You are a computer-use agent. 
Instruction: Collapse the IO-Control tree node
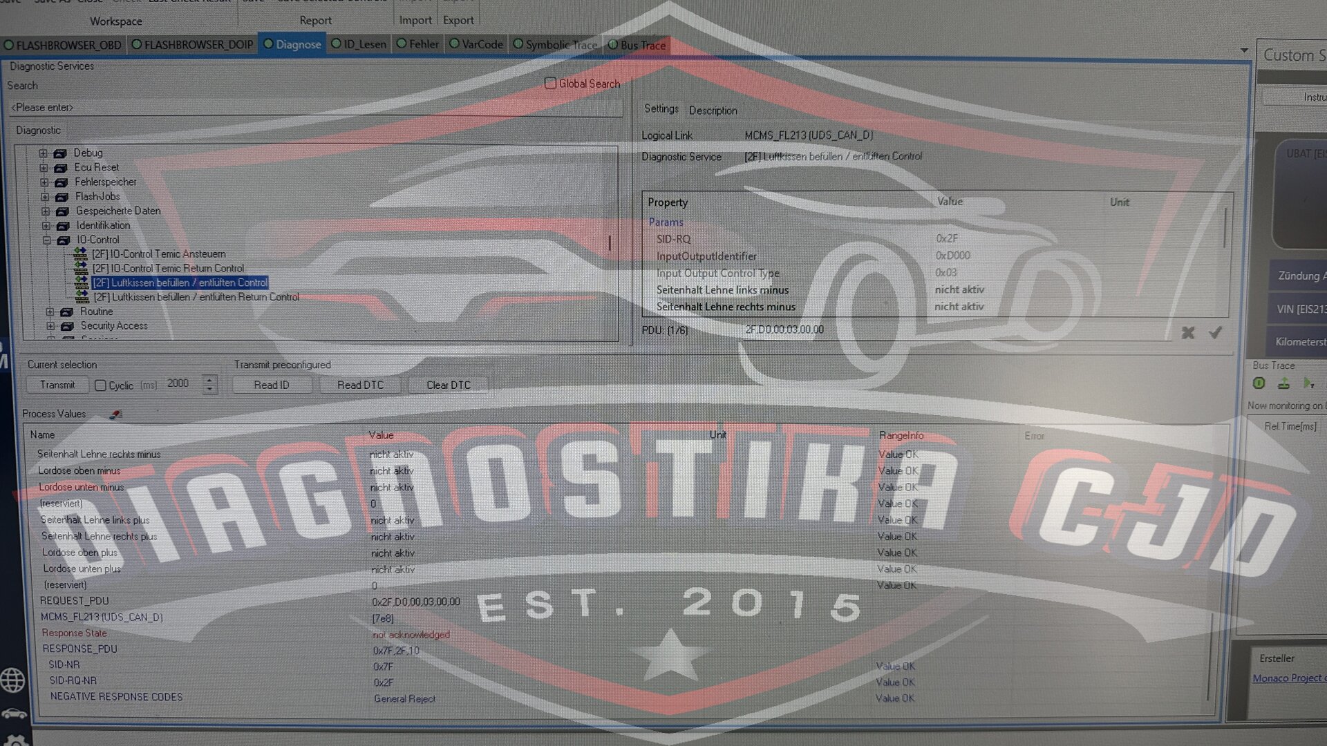[47, 240]
